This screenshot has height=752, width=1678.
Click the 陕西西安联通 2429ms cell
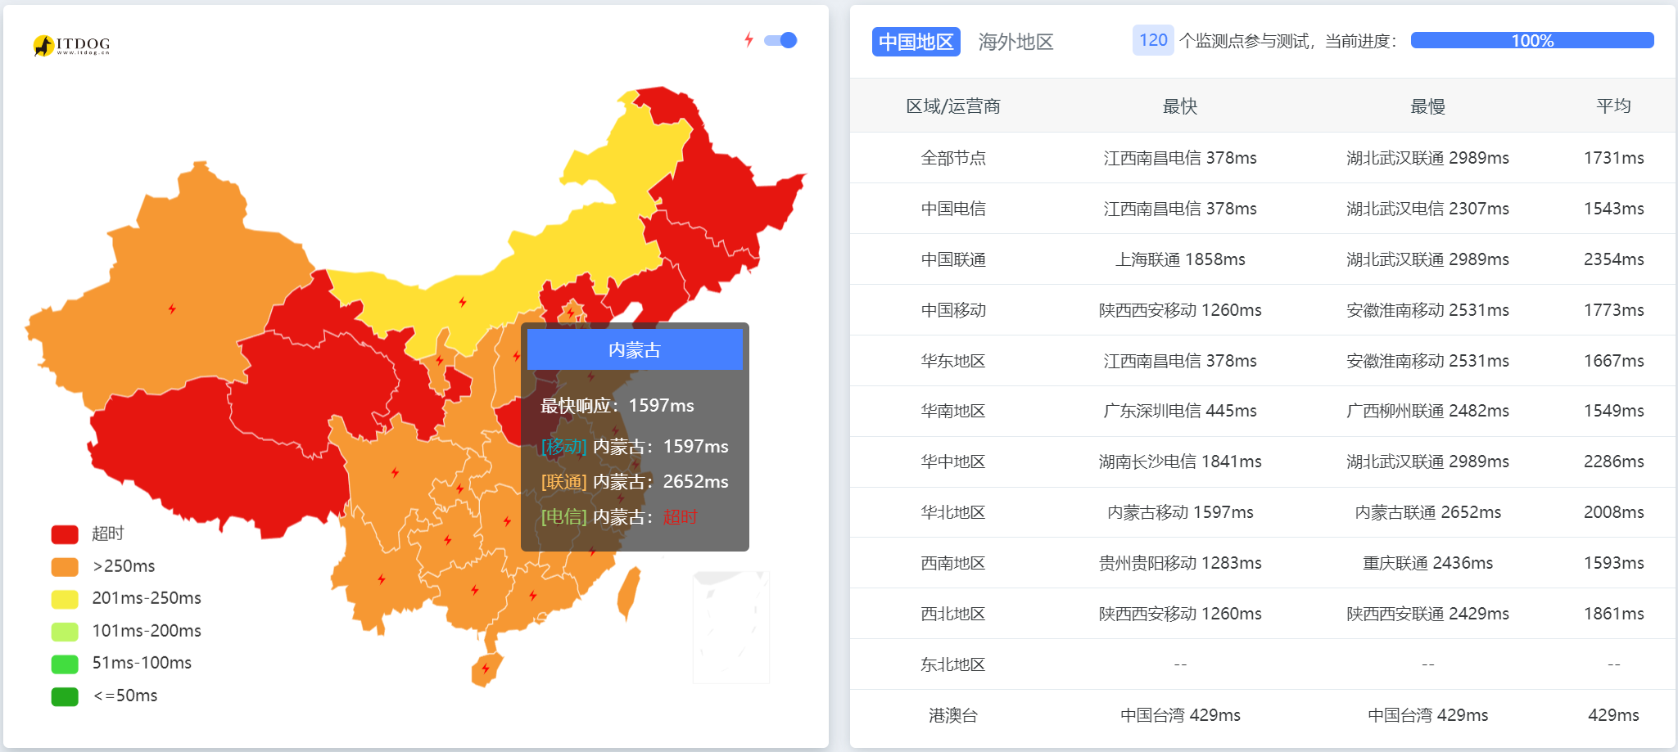click(x=1427, y=614)
